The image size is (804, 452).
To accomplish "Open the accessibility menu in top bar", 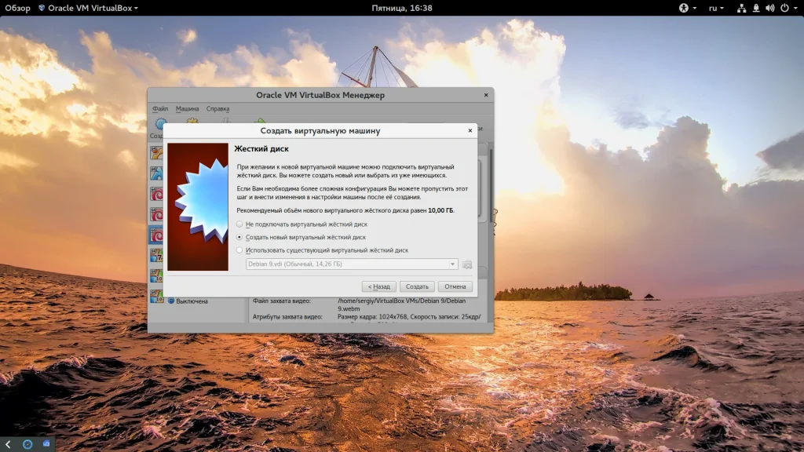I will [x=685, y=8].
